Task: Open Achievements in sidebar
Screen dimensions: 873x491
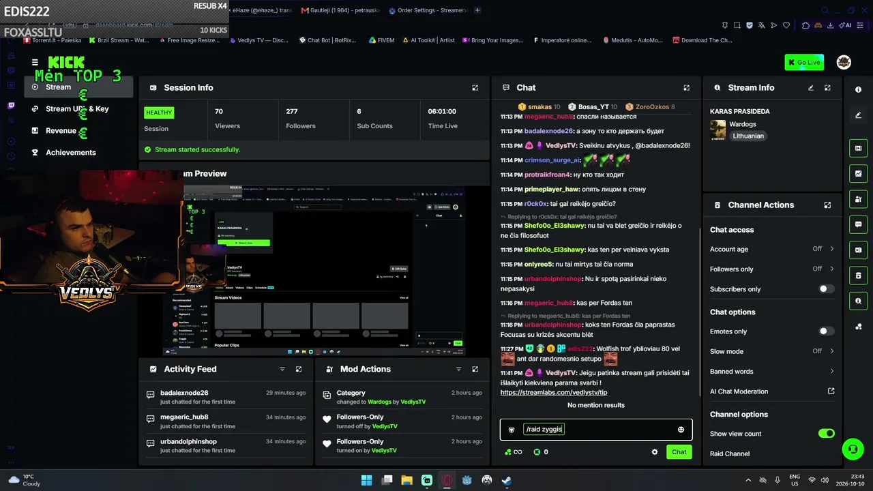Action: (78, 153)
